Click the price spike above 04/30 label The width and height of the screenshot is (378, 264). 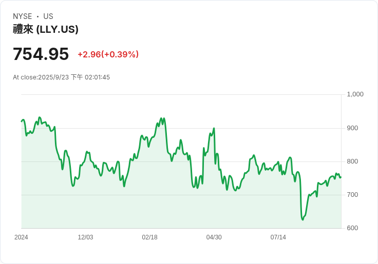[x=214, y=129]
